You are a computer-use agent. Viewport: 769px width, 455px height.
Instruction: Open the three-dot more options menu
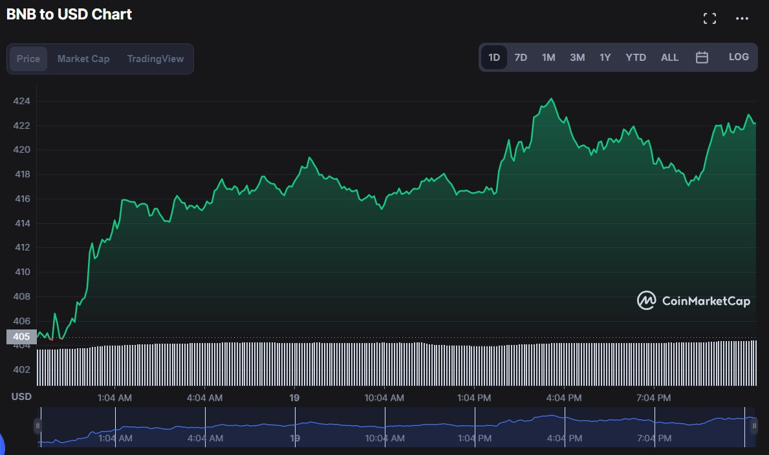[x=742, y=19]
